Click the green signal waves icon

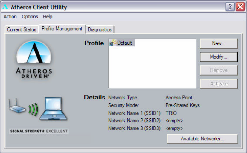point(33,109)
